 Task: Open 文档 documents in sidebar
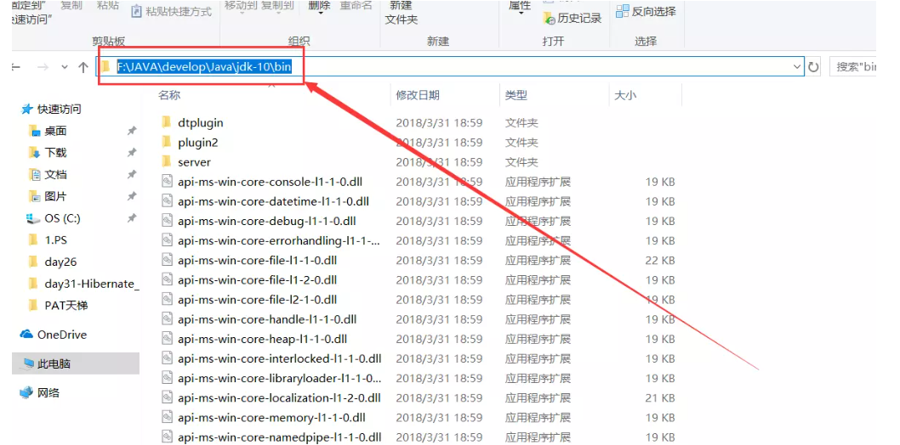pyautogui.click(x=48, y=174)
